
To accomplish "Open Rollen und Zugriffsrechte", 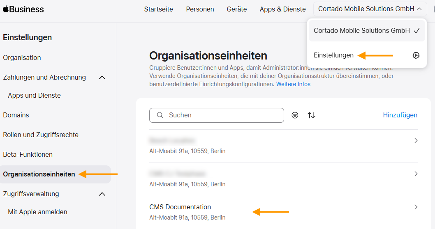I will point(41,135).
